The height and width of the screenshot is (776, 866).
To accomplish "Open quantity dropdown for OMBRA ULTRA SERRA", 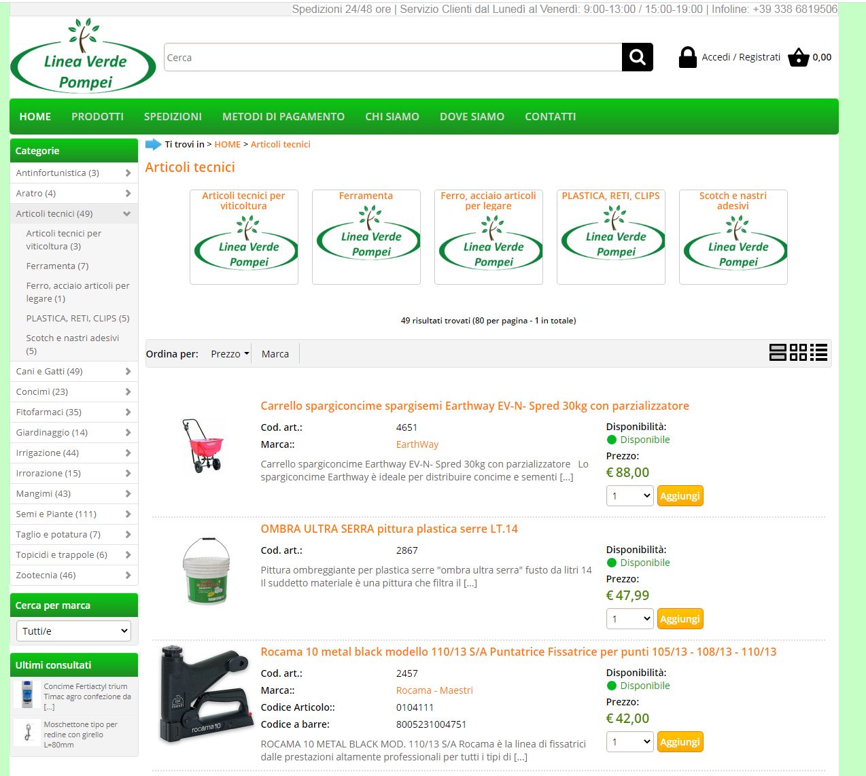I will [x=630, y=619].
